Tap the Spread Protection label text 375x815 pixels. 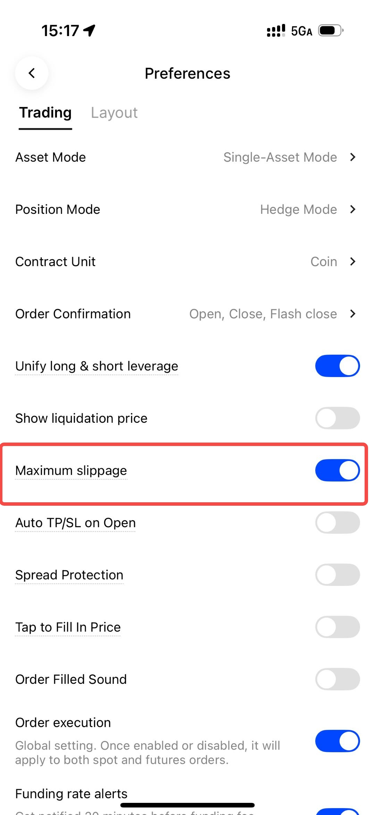[x=69, y=575]
